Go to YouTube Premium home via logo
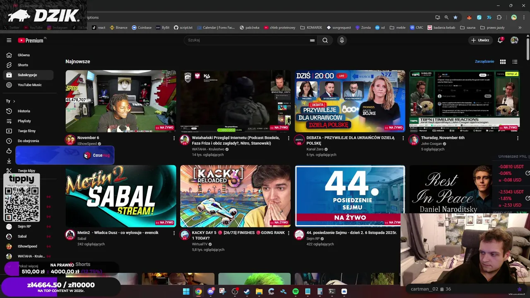Image resolution: width=530 pixels, height=298 pixels. 31,40
